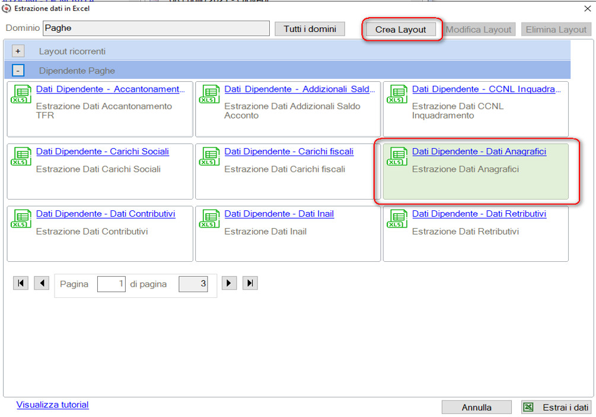Go to first page of layouts
The height and width of the screenshot is (417, 596).
click(x=21, y=283)
